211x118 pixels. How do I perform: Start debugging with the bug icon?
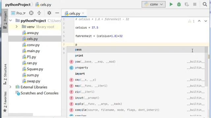[179, 4]
